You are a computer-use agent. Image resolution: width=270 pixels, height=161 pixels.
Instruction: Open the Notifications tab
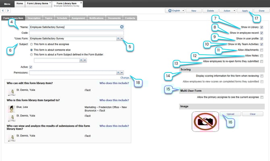(x=96, y=18)
